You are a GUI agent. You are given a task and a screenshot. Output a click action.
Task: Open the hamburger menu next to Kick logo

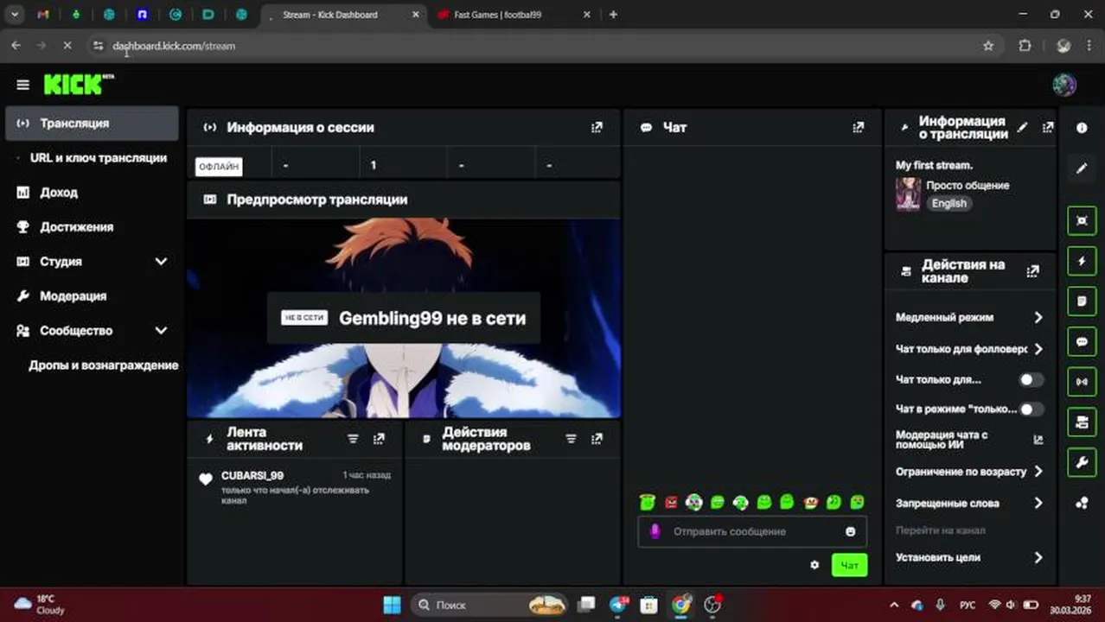(22, 85)
